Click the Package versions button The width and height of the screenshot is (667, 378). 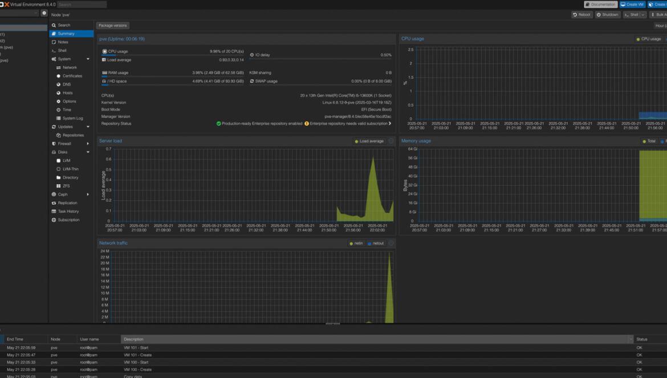pos(112,26)
